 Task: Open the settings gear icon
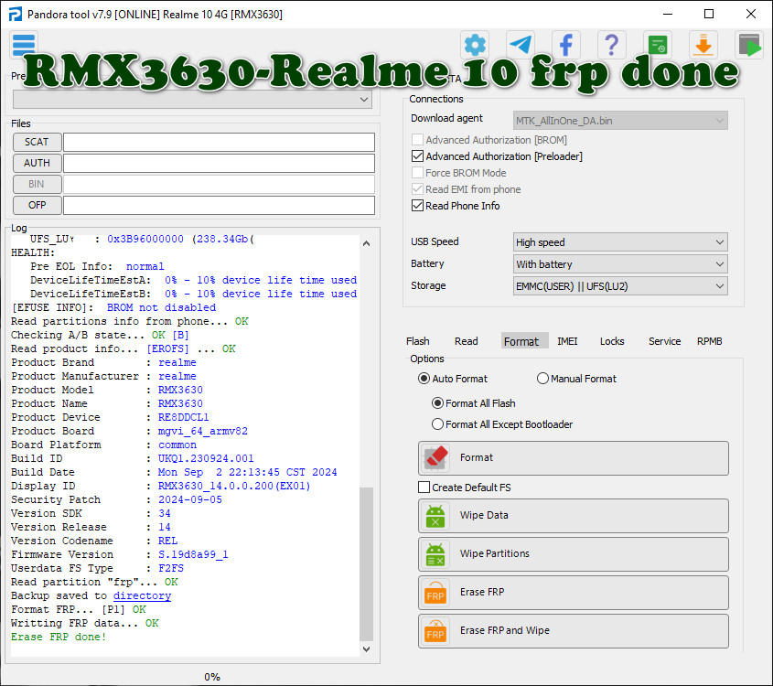click(474, 43)
